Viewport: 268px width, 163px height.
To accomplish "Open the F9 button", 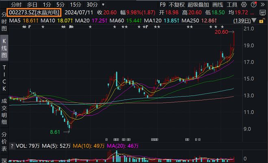I will [x=162, y=4].
